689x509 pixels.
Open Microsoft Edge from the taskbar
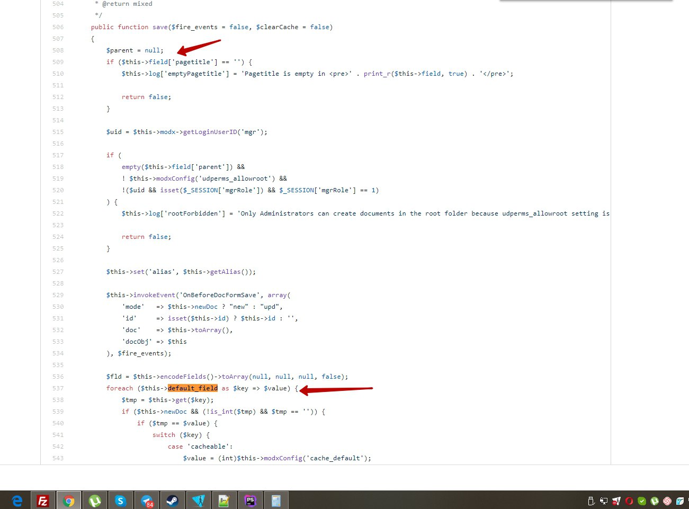(17, 501)
